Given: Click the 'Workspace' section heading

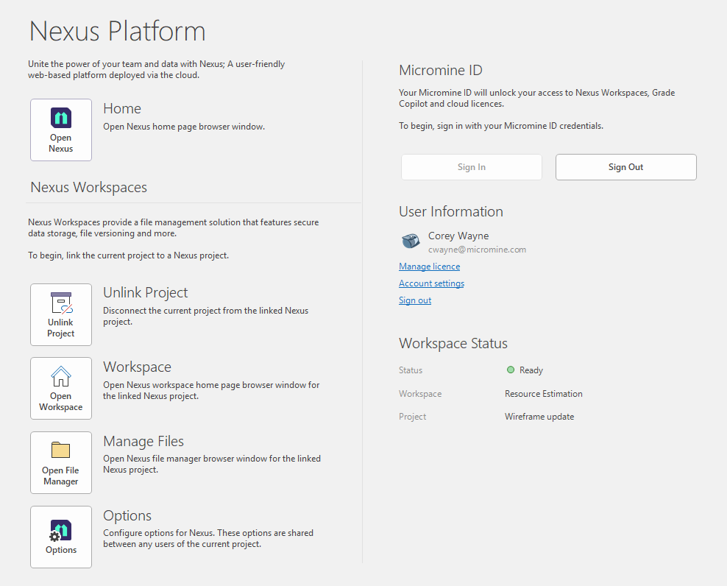Looking at the screenshot, I should (138, 367).
